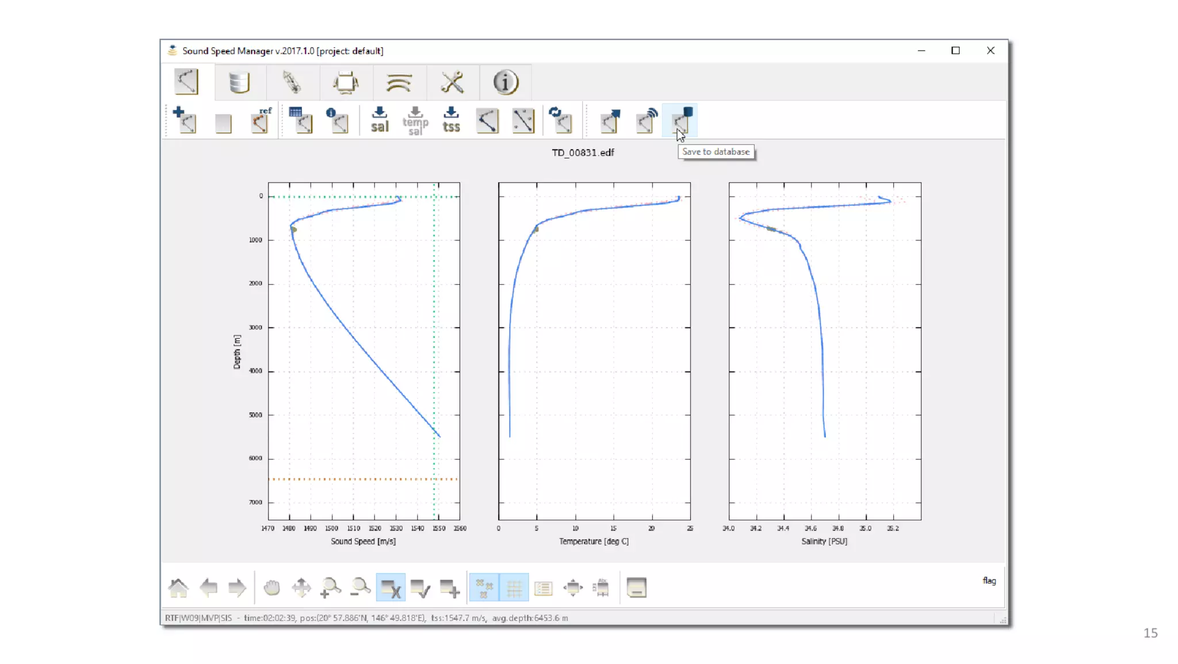This screenshot has height=664, width=1178.
Task: Click the home reset view icon
Action: [178, 588]
